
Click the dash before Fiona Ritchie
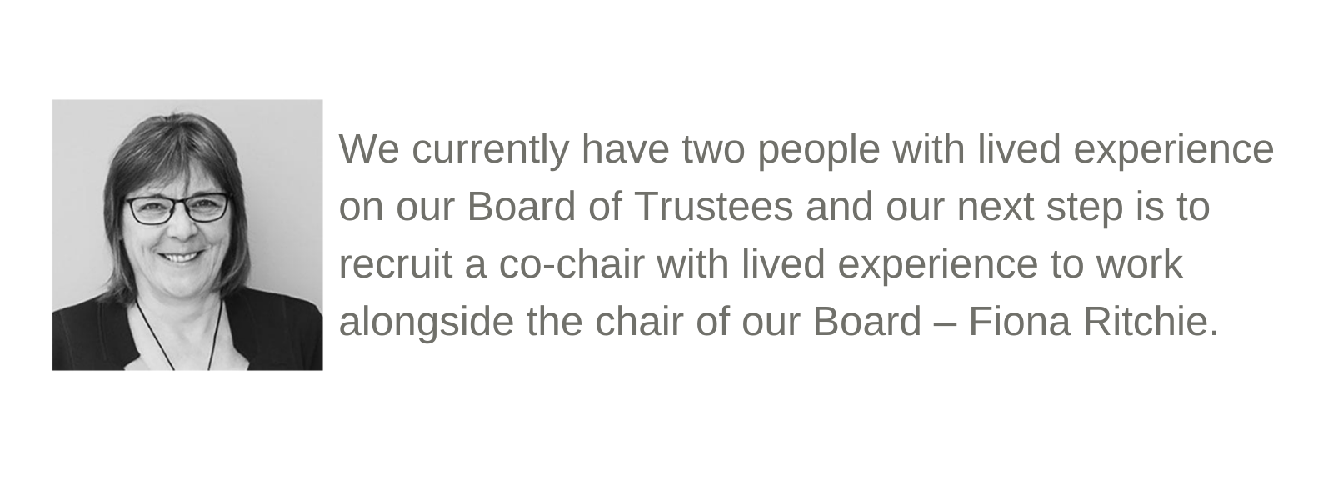coord(945,325)
